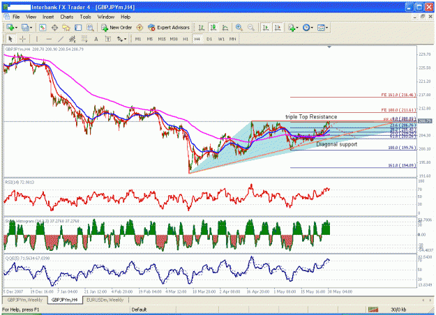The height and width of the screenshot is (315, 436).
Task: Show the Market Watch panel
Action: tap(43, 27)
